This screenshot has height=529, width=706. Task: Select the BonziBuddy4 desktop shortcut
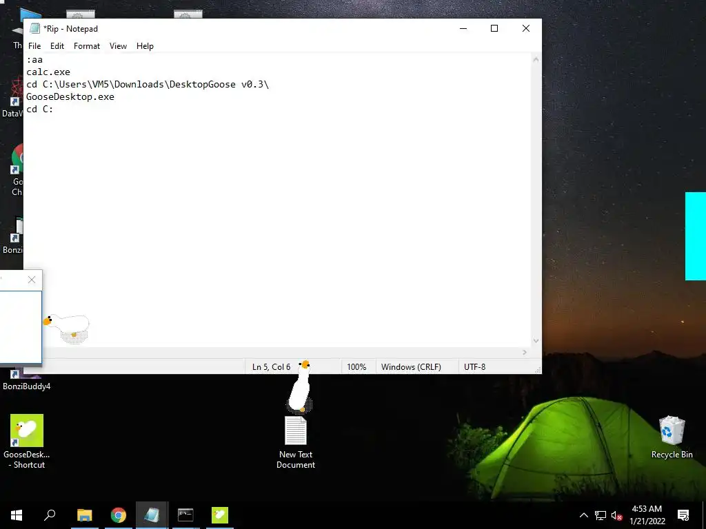point(27,382)
